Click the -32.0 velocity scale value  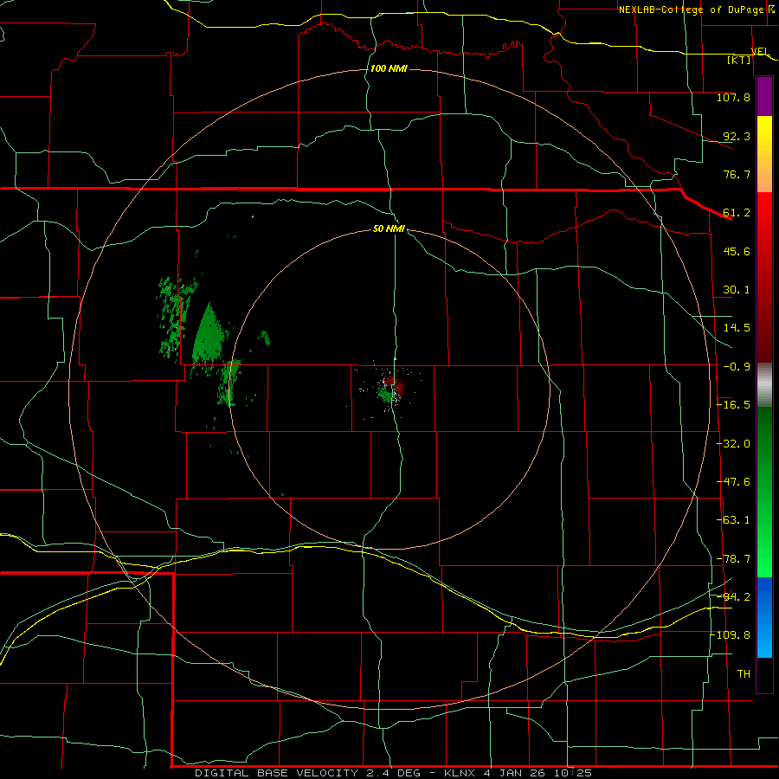click(x=733, y=444)
